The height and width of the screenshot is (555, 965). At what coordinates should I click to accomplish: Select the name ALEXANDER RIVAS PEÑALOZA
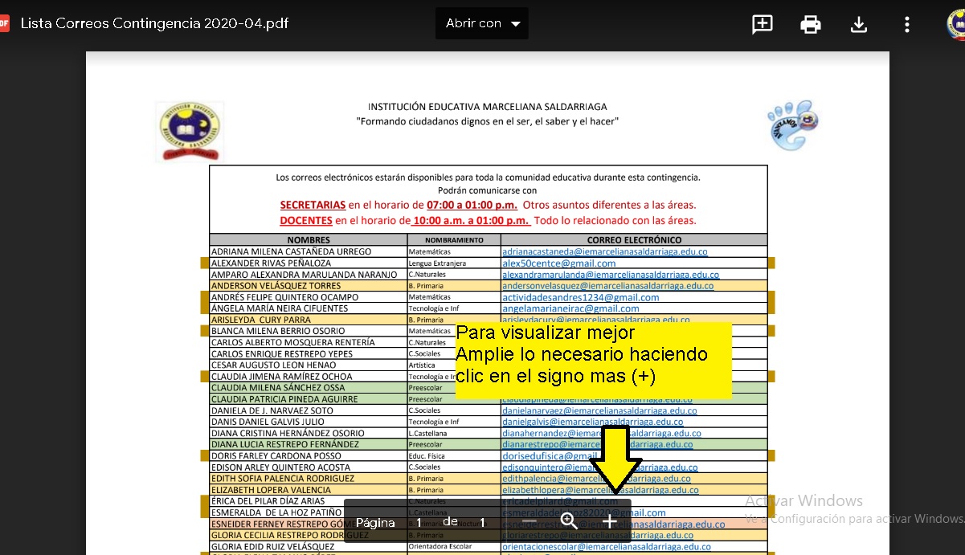[271, 263]
